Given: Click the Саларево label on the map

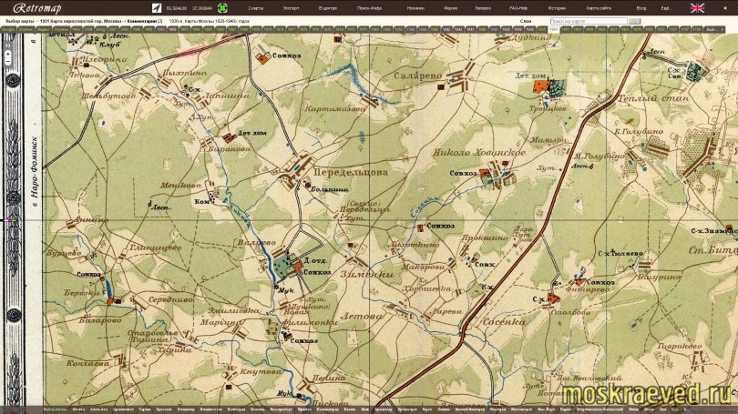Looking at the screenshot, I should [x=418, y=76].
